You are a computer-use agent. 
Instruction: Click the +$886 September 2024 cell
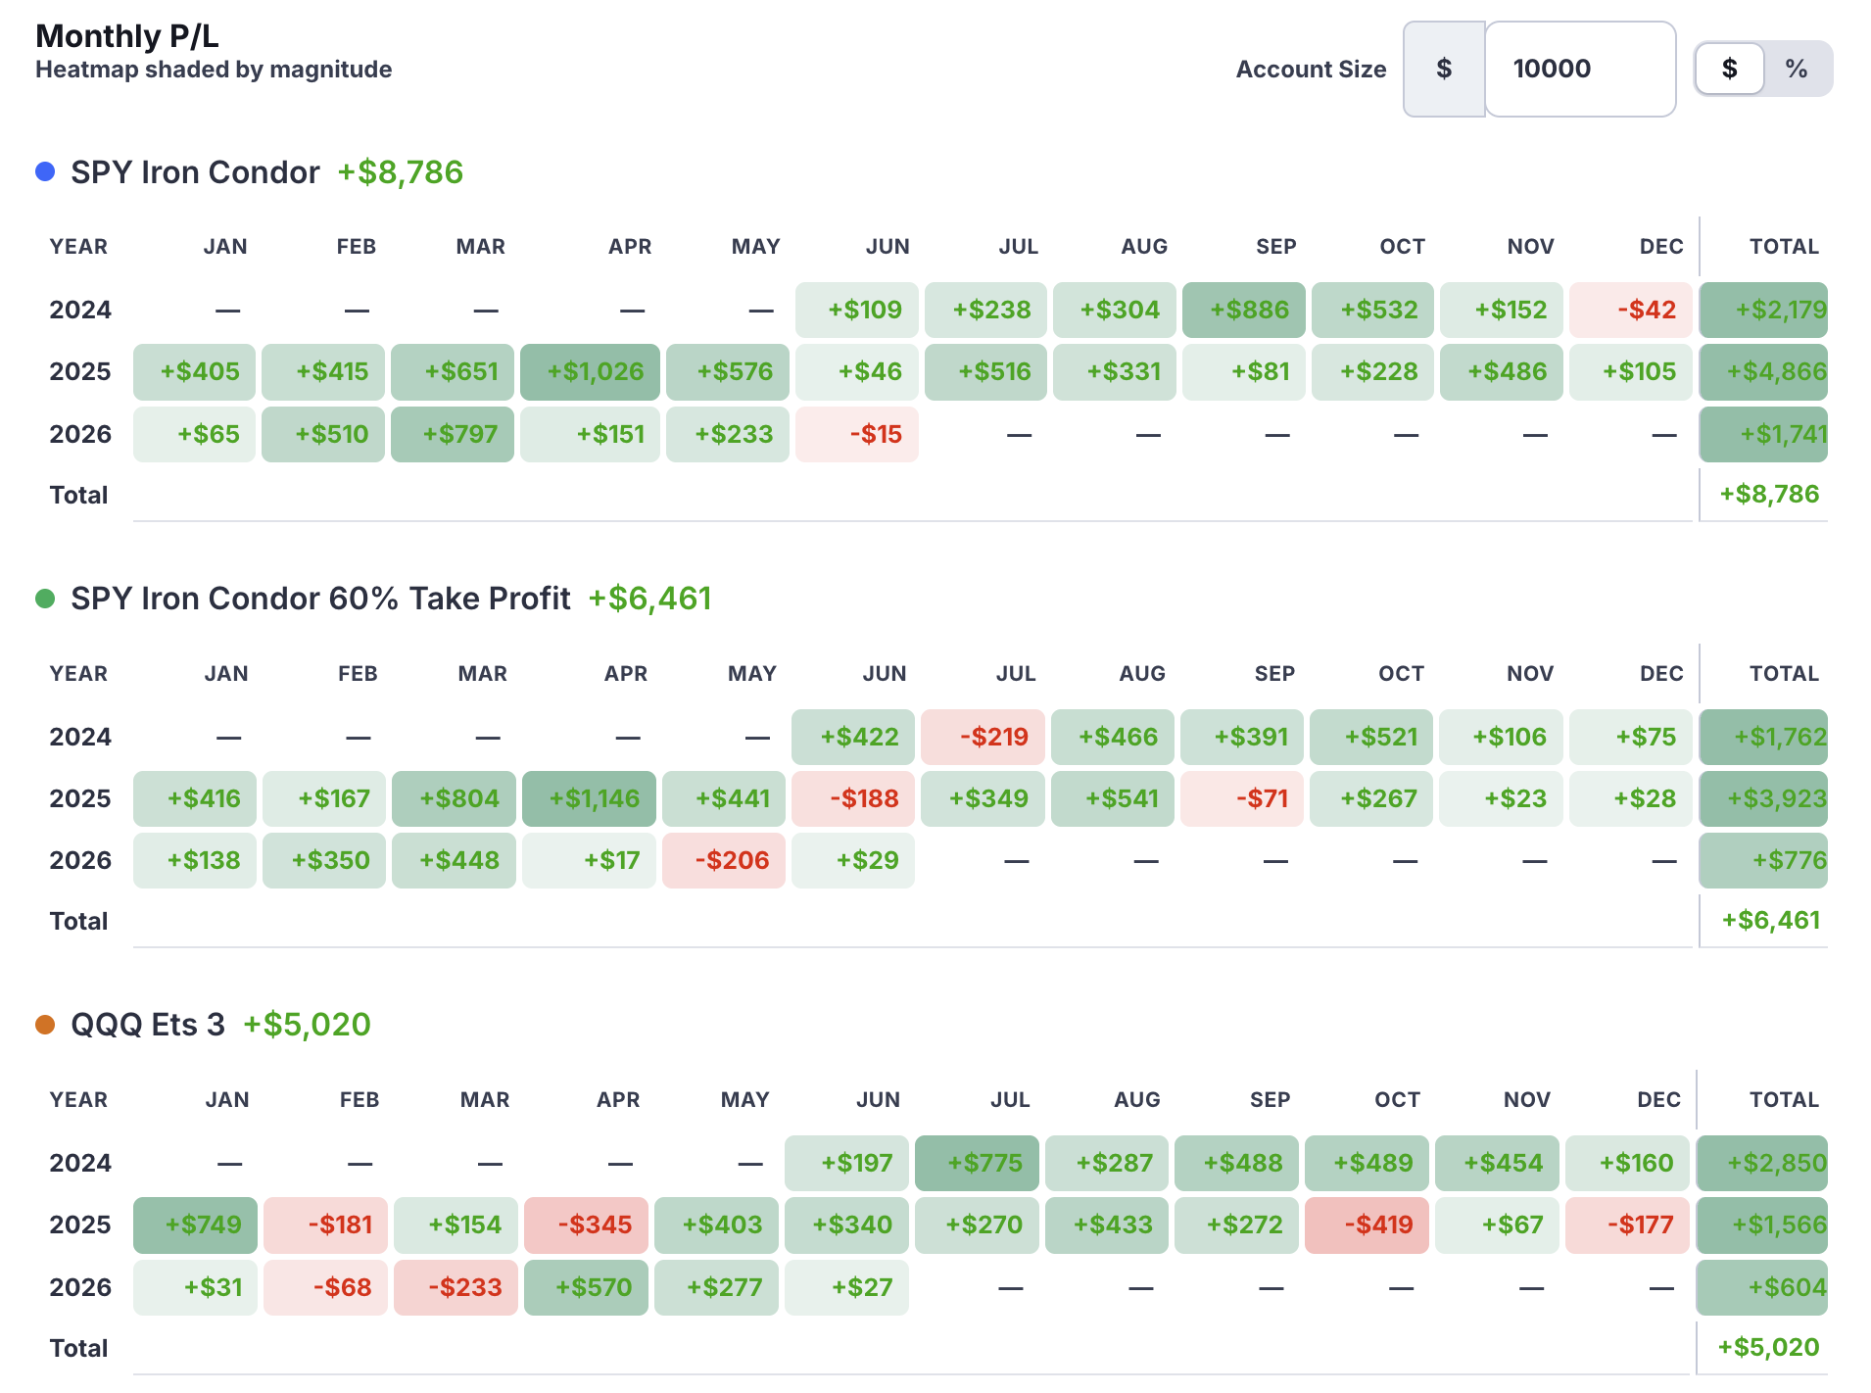click(x=1244, y=310)
